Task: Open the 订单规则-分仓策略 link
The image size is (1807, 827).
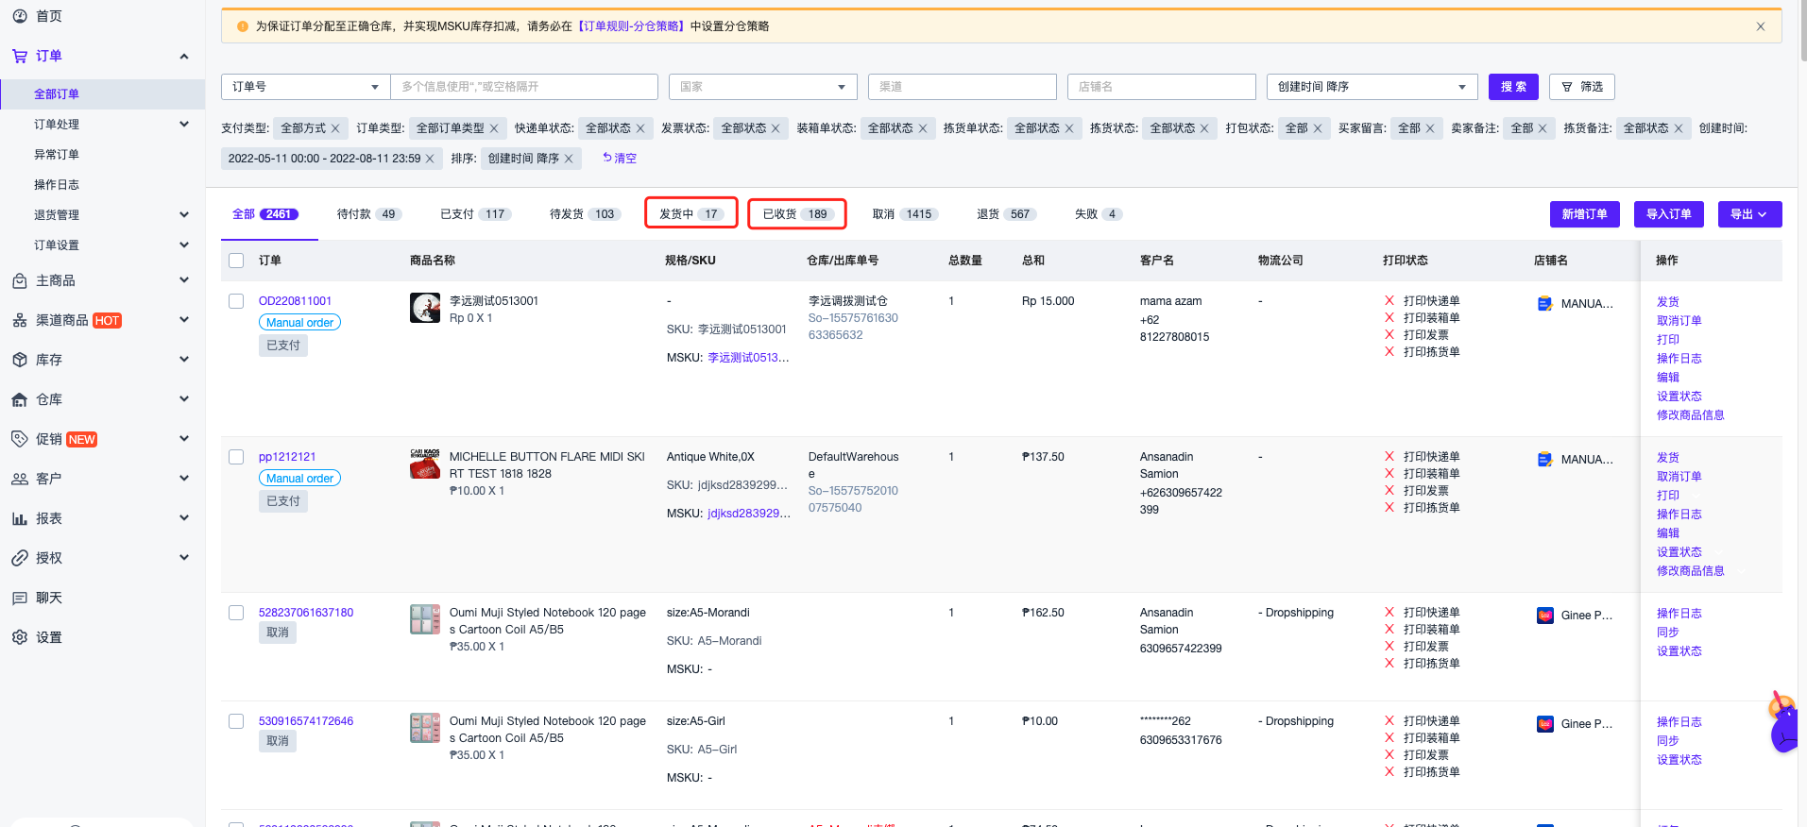Action: (x=632, y=26)
